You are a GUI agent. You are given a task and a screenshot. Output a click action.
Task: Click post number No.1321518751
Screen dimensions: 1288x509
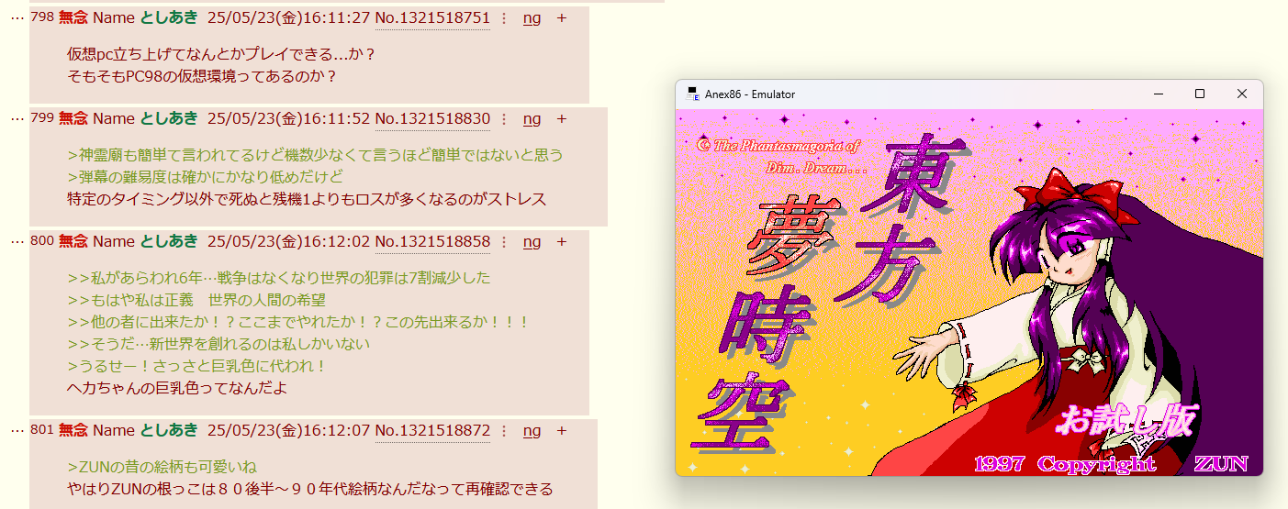(432, 18)
